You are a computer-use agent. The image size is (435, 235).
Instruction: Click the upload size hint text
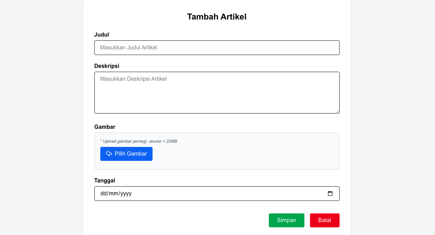(139, 141)
